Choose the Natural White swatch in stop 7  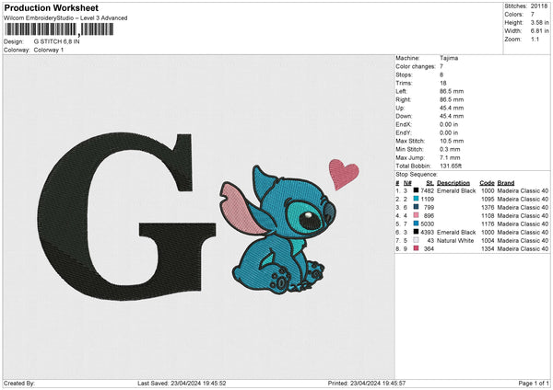click(x=417, y=240)
